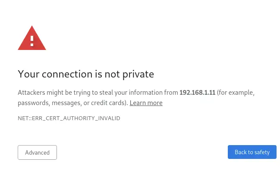Click the 'information from' words before the IP
The width and height of the screenshot is (280, 177).
pos(154,93)
